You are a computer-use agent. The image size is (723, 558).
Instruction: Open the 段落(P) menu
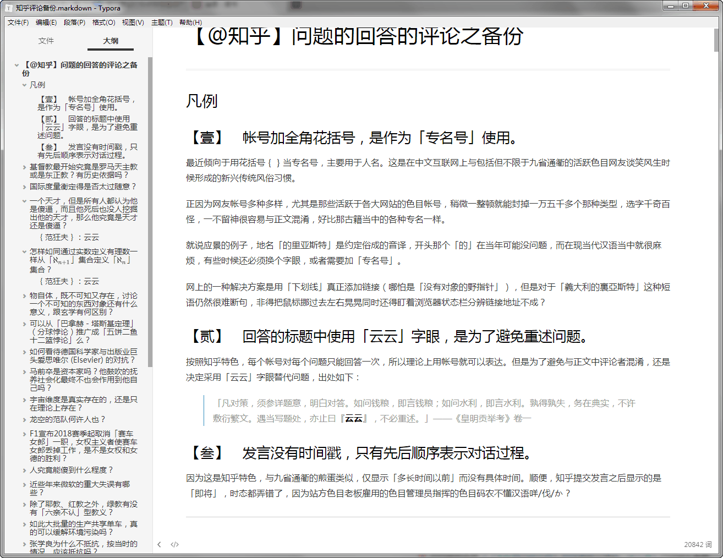[74, 23]
